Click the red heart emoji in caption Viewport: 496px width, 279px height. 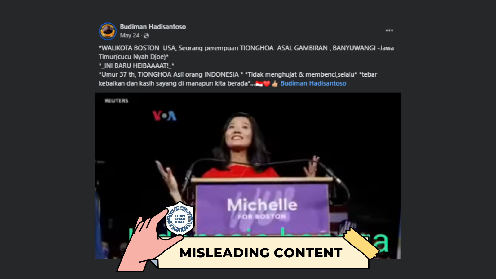(267, 84)
